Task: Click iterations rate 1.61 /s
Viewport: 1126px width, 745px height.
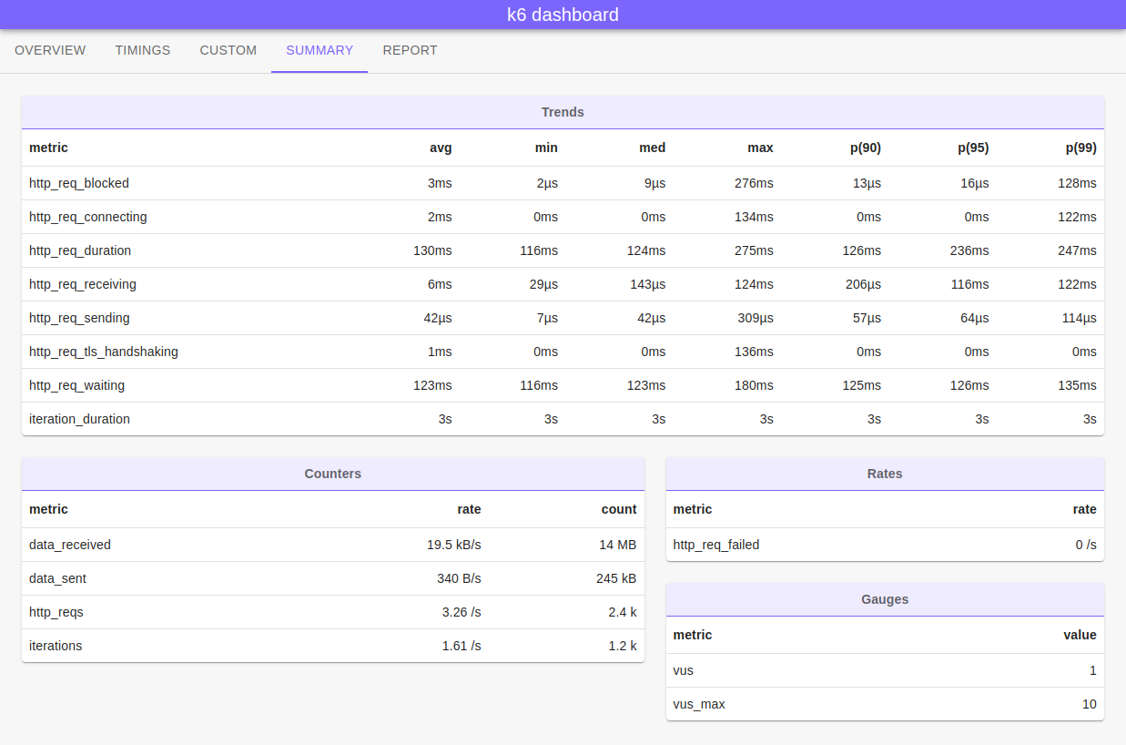Action: coord(462,646)
